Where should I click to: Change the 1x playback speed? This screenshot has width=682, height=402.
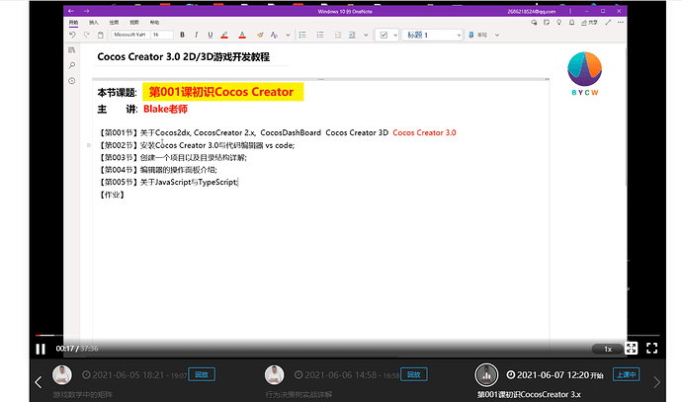[x=608, y=349]
